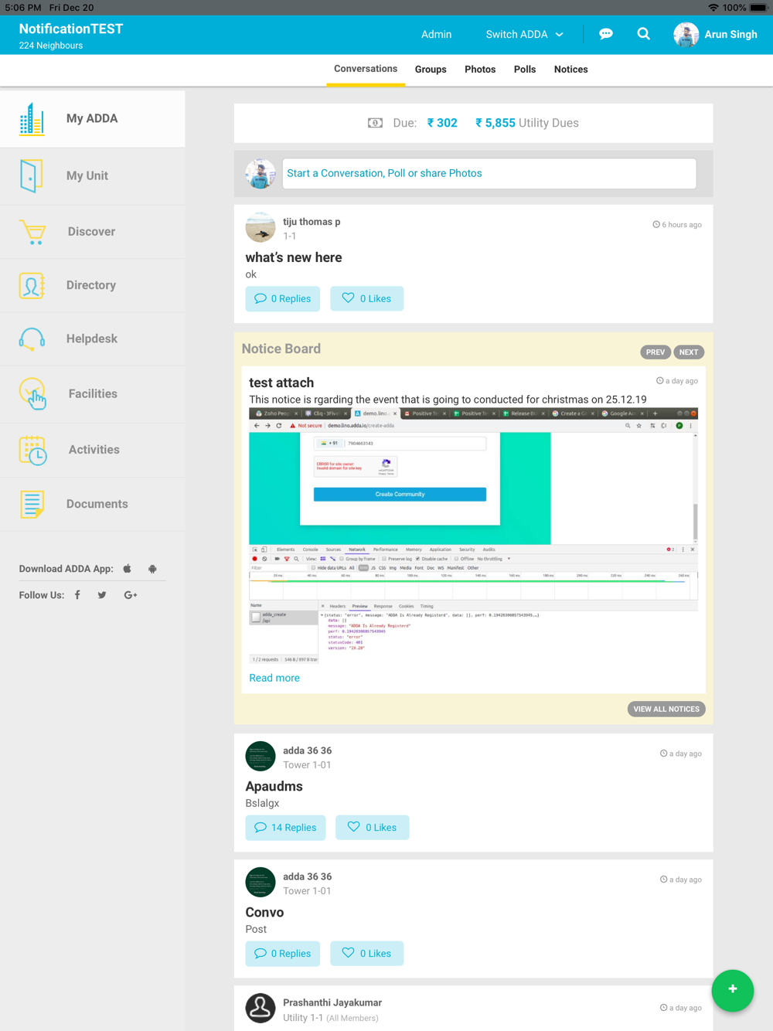Follow ADDA on Facebook icon
The height and width of the screenshot is (1031, 773).
tap(77, 595)
